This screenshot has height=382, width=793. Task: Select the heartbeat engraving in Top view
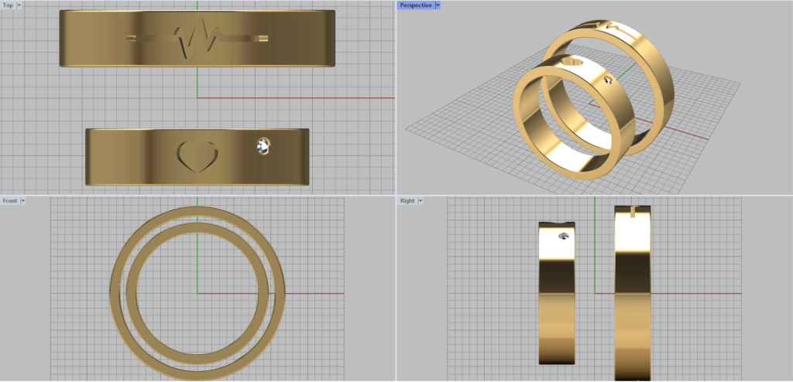(x=197, y=38)
